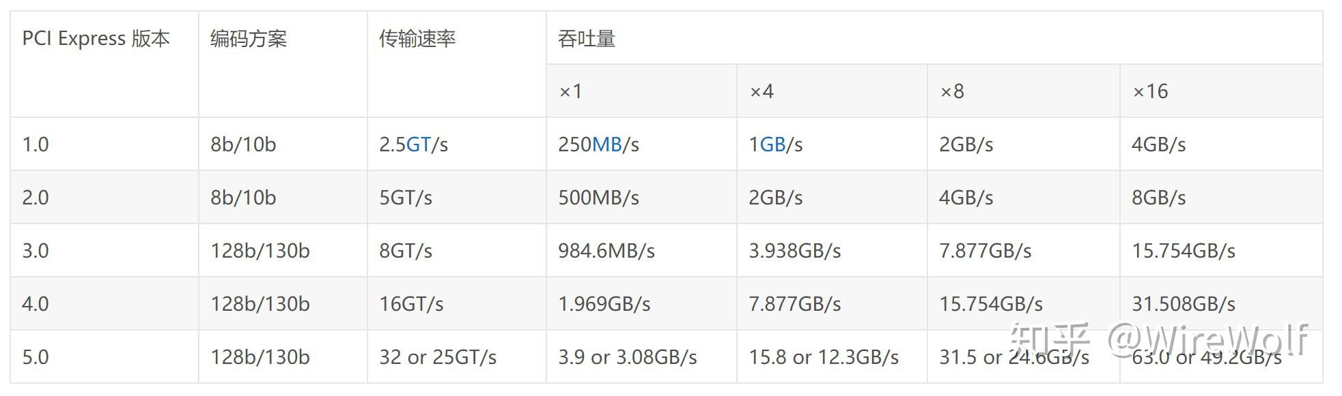
Task: Select the ×16 sub-header cell
Action: [1150, 91]
